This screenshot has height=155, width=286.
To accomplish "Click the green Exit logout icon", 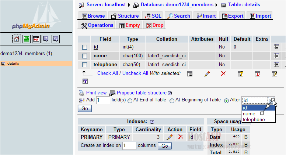I will tap(27, 39).
